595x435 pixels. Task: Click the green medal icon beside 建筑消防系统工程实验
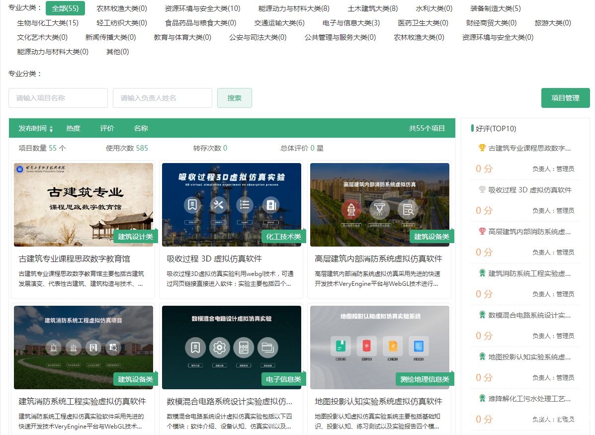pyautogui.click(x=482, y=273)
